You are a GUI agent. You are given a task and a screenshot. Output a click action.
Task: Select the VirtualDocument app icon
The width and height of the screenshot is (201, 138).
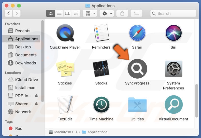pos(174,105)
